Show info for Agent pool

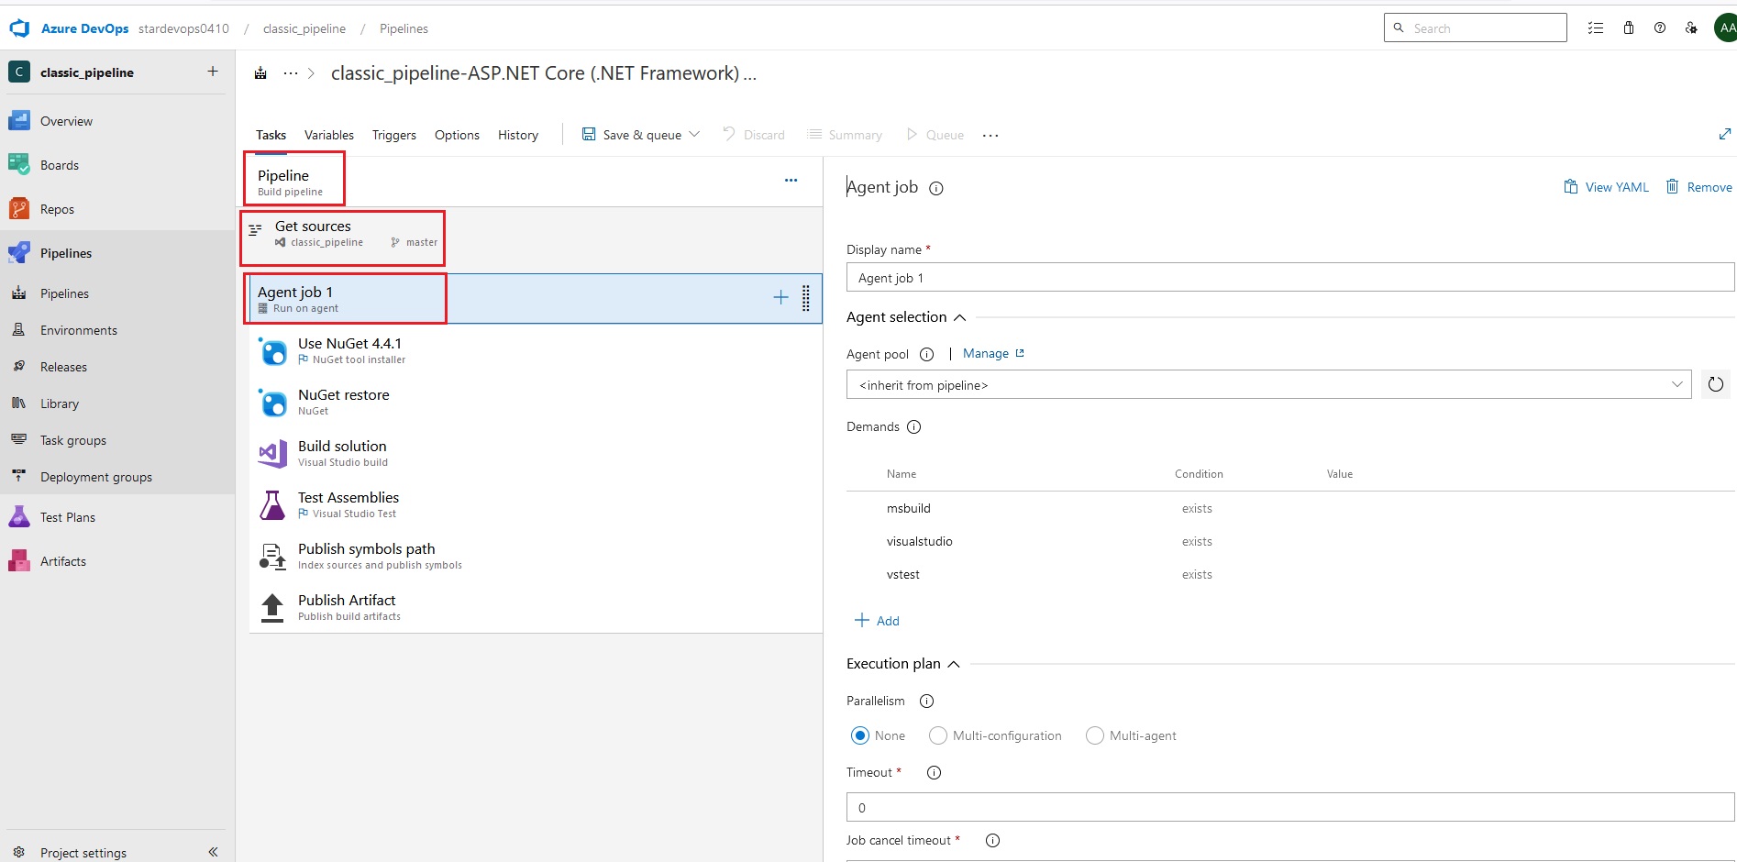[x=927, y=354]
